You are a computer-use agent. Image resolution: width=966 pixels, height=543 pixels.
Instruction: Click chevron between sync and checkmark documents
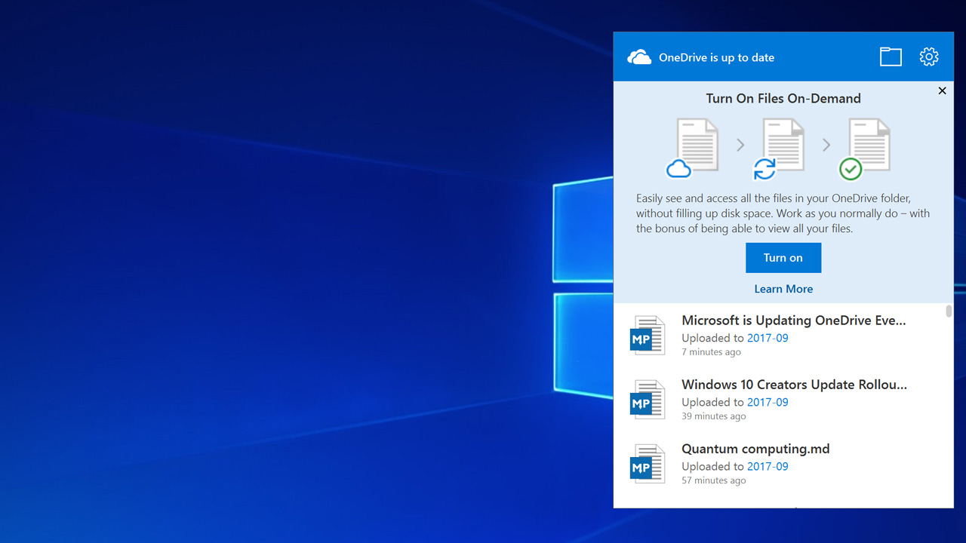tap(826, 145)
